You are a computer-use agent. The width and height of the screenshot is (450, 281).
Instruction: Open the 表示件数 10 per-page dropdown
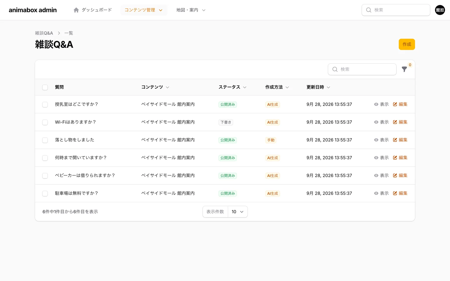pyautogui.click(x=238, y=212)
